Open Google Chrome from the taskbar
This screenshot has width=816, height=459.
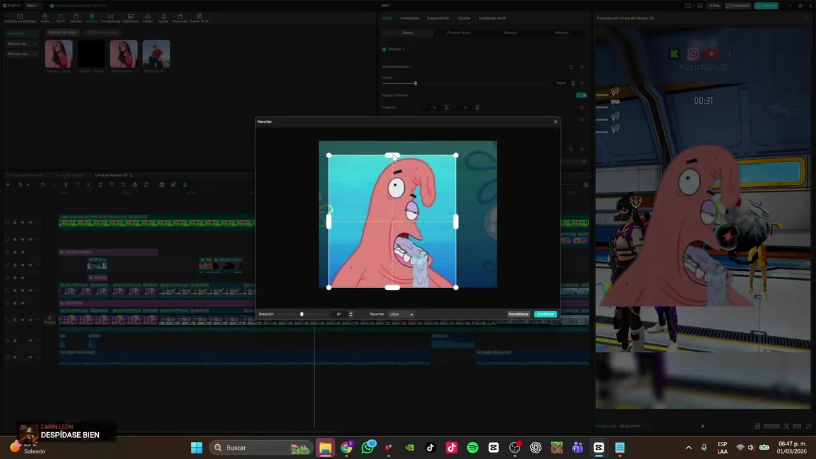(346, 448)
